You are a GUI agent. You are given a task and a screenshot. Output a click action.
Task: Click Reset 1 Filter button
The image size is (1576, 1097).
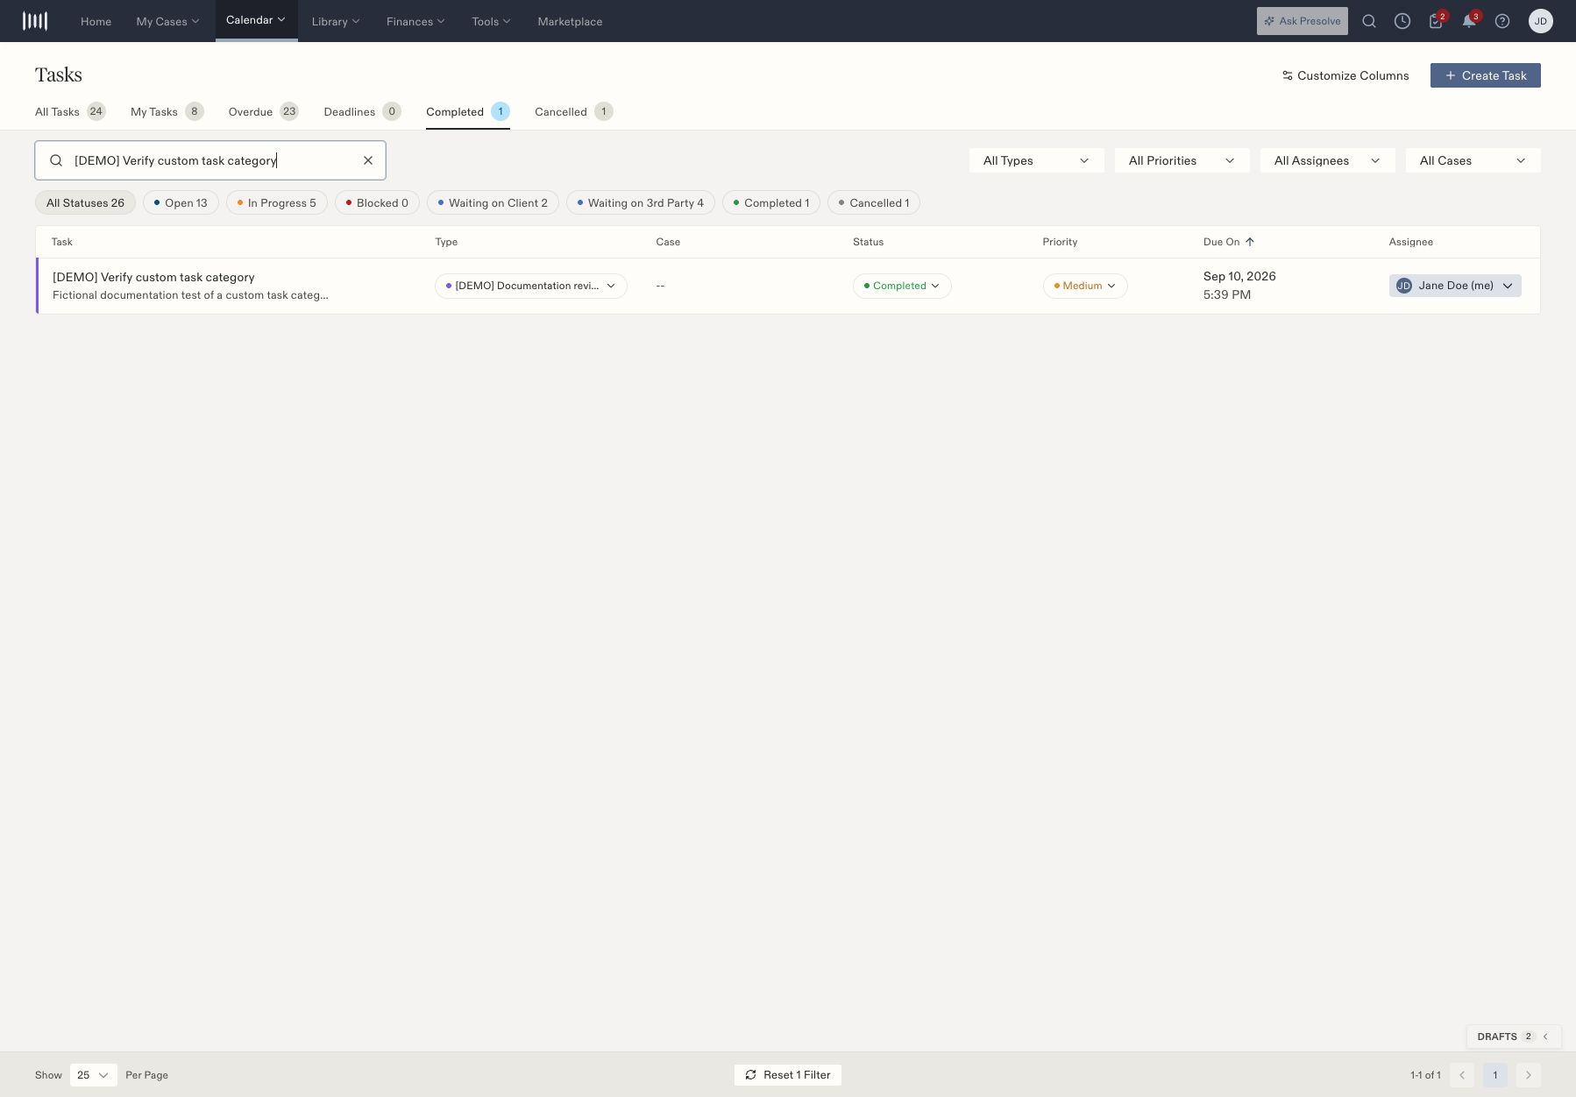tap(788, 1075)
